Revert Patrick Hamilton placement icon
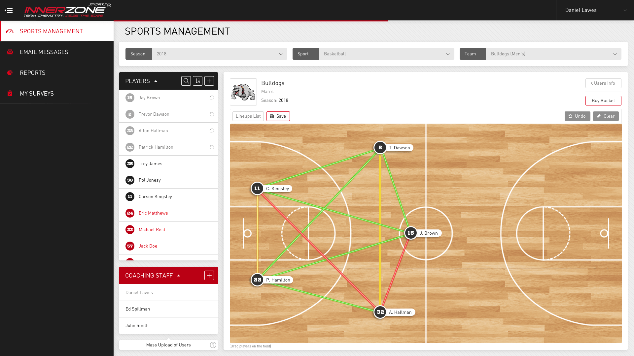The height and width of the screenshot is (356, 634). point(212,147)
